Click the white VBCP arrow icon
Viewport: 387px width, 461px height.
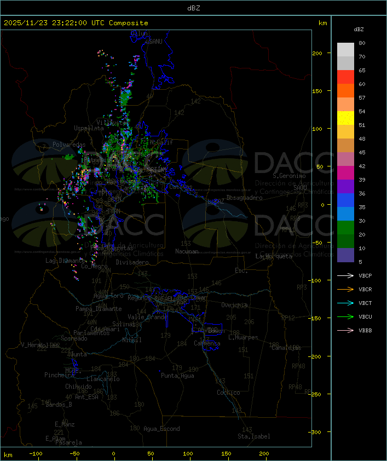[345, 276]
